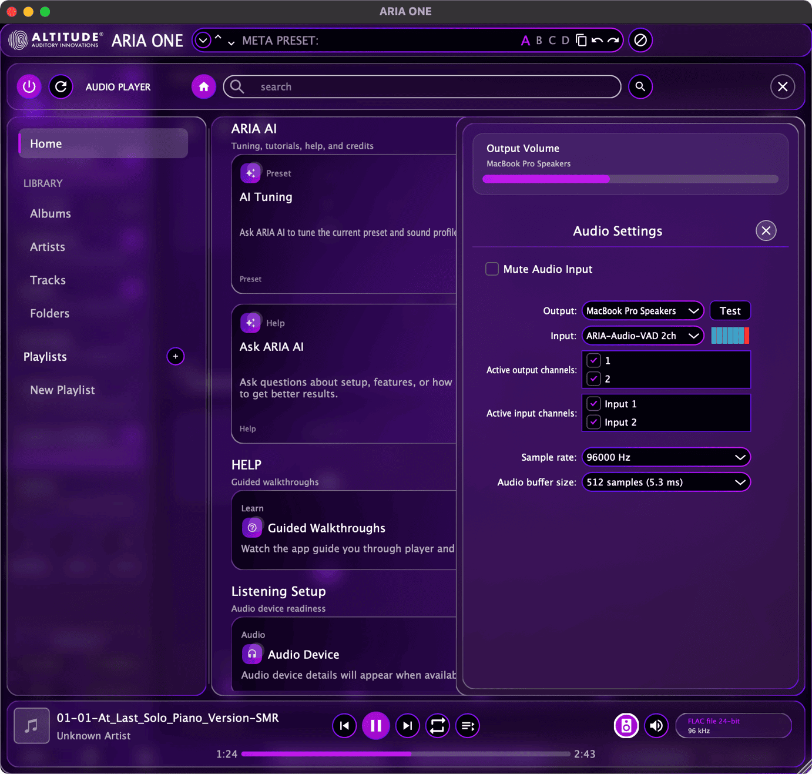Viewport: 812px width, 774px height.
Task: Click the FLAC file 24-bit info box
Action: pyautogui.click(x=733, y=726)
